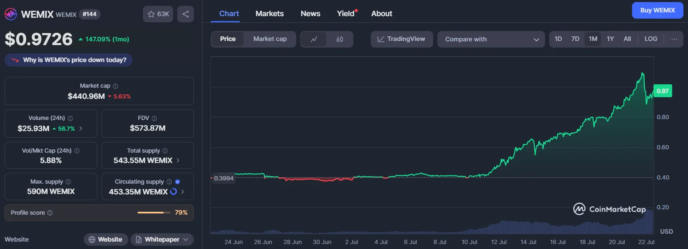This screenshot has width=688, height=249.
Task: Click the 0.3994 starting price label
Action: point(224,178)
